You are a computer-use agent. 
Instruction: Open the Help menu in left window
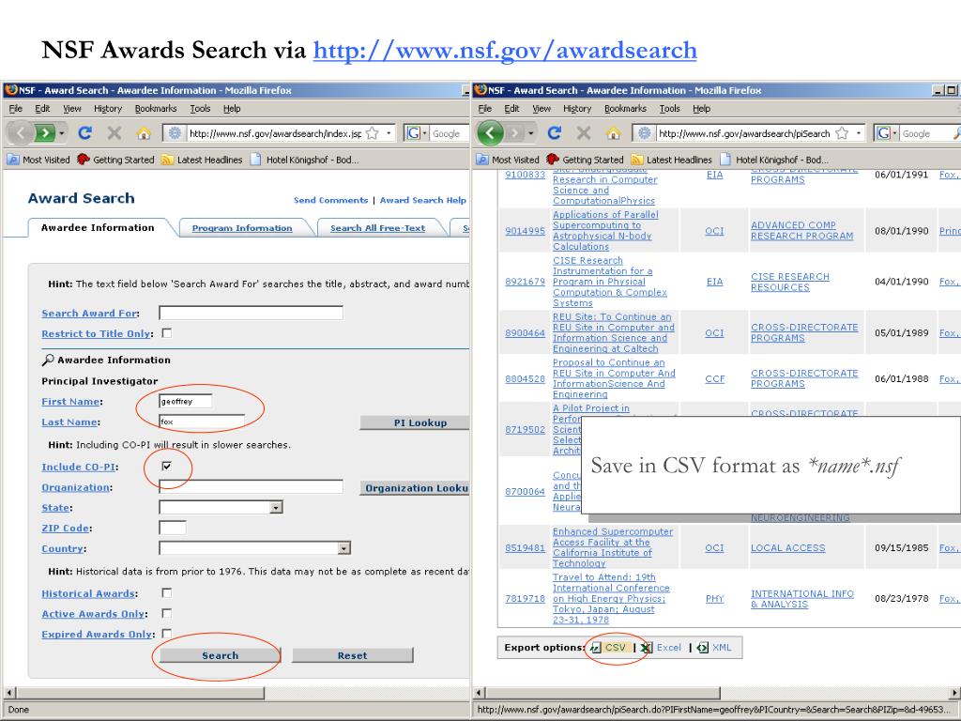tap(232, 109)
